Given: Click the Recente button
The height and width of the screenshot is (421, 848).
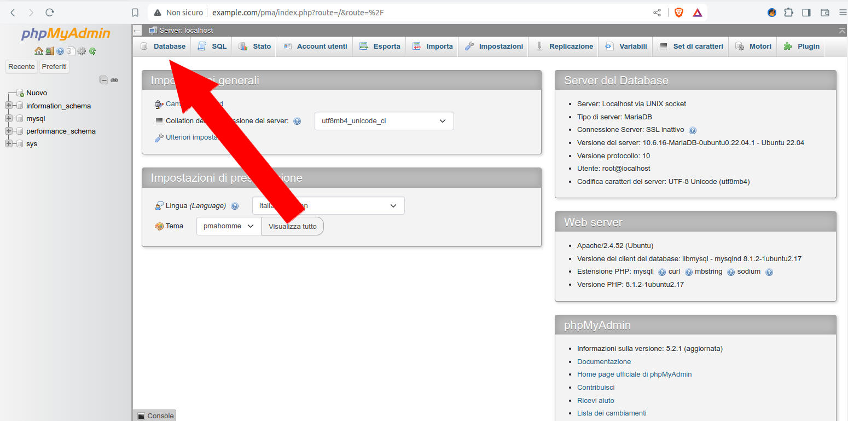Looking at the screenshot, I should coord(22,67).
